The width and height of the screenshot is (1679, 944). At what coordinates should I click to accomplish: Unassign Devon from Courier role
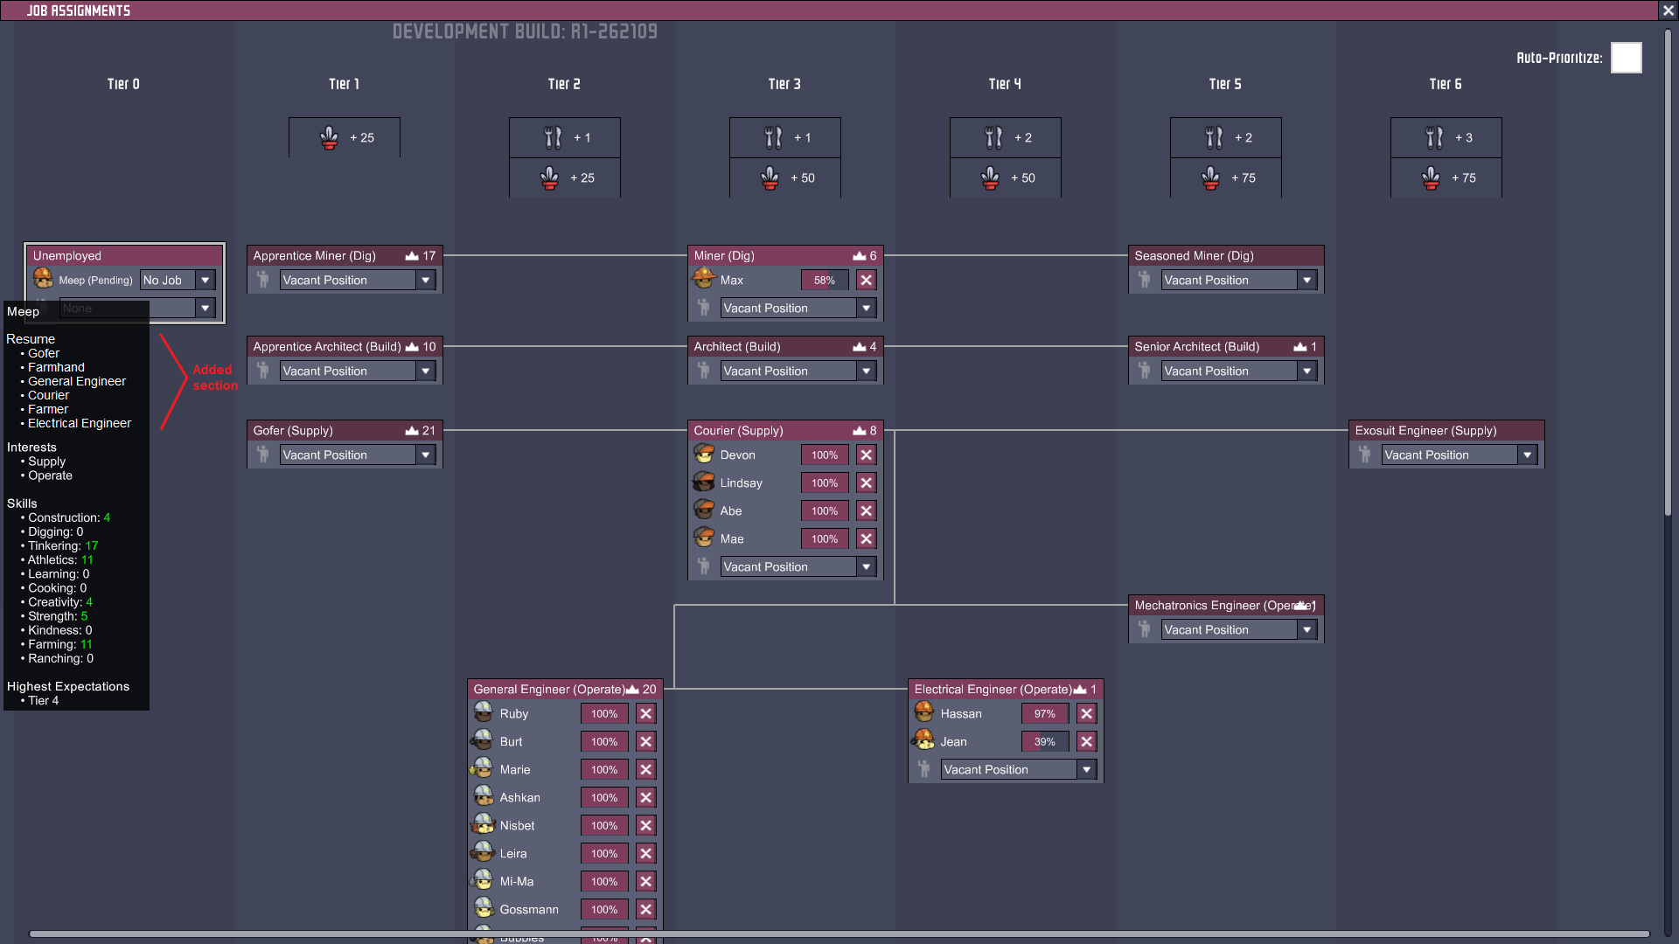(x=866, y=455)
